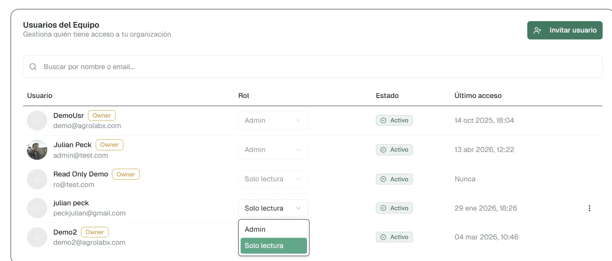612x261 pixels.
Task: Click the lowercase julian peck's avatar placeholder
Action: 37,208
